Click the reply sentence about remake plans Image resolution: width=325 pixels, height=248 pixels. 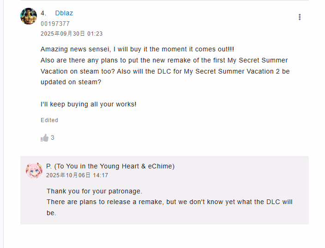(x=169, y=202)
